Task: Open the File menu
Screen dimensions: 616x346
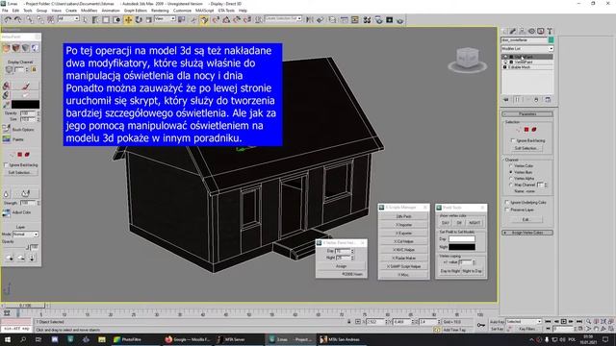Action: point(5,11)
